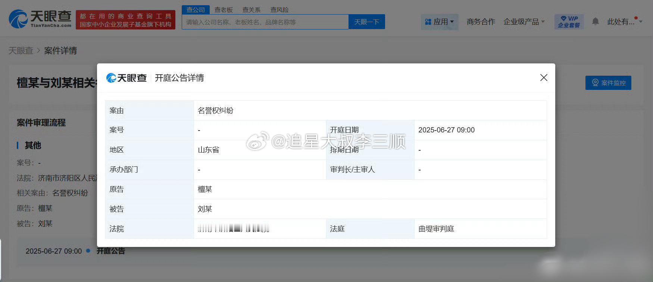Click the 山东省 region value
This screenshot has width=653, height=282.
(x=208, y=150)
